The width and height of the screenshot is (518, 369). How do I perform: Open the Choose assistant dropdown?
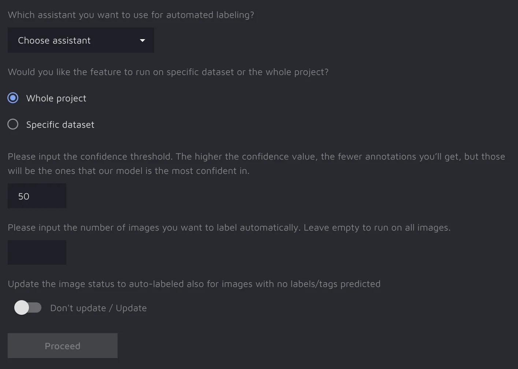coord(81,40)
